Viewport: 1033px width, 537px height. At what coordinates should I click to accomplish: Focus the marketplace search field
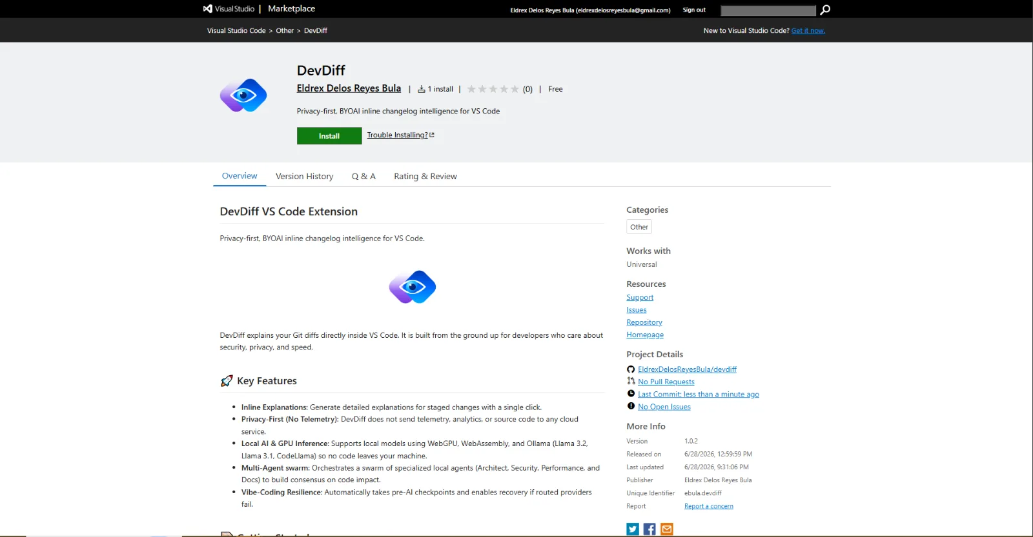(x=768, y=10)
